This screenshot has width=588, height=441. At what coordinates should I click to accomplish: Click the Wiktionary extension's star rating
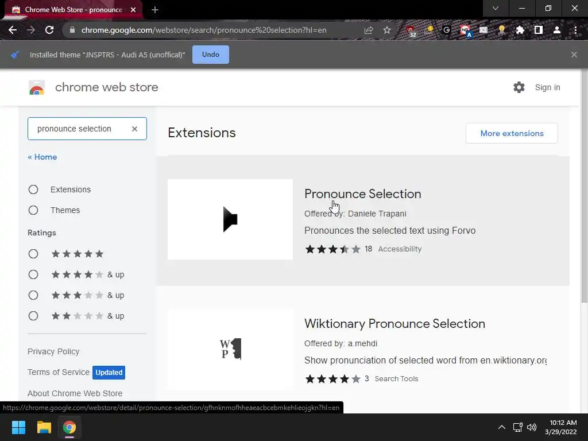[x=333, y=379]
